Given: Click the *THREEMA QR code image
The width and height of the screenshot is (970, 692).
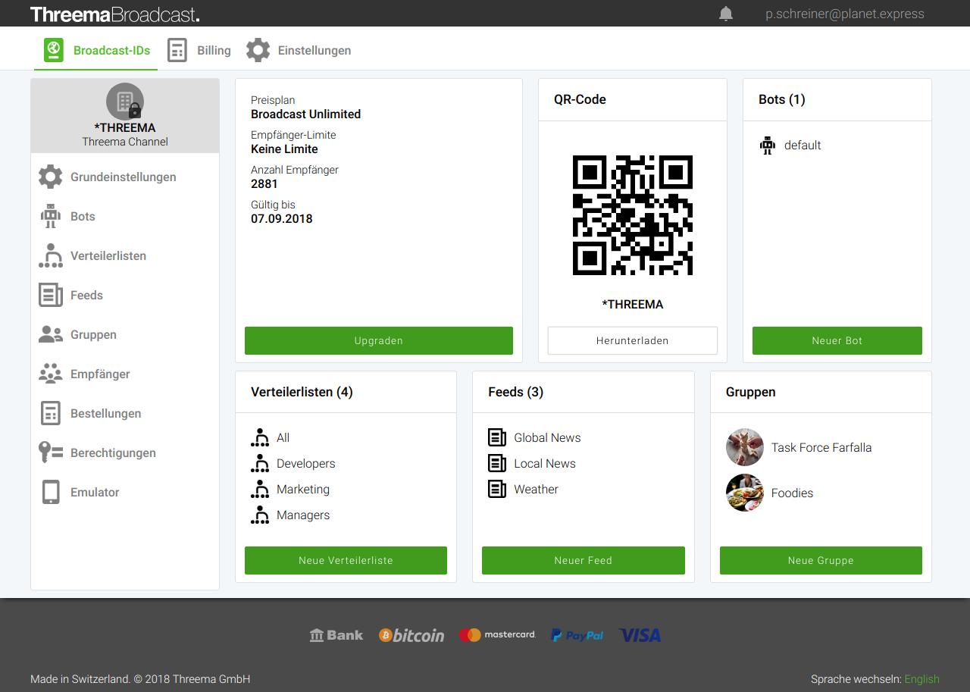Looking at the screenshot, I should 633,215.
